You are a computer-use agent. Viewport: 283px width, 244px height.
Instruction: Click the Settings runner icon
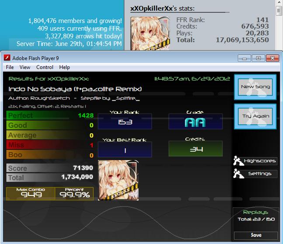click(238, 174)
